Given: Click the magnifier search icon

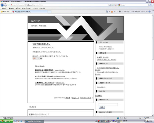Looking at the screenshot, I should click(150, 5).
